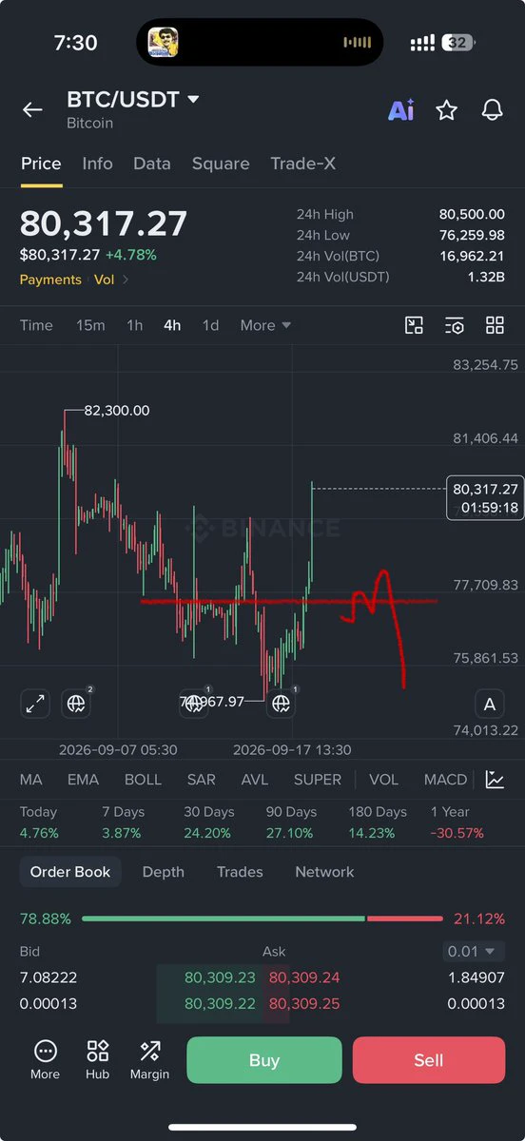The image size is (525, 1141).
Task: Add BTC/USDT to favorites with the star
Action: click(446, 110)
